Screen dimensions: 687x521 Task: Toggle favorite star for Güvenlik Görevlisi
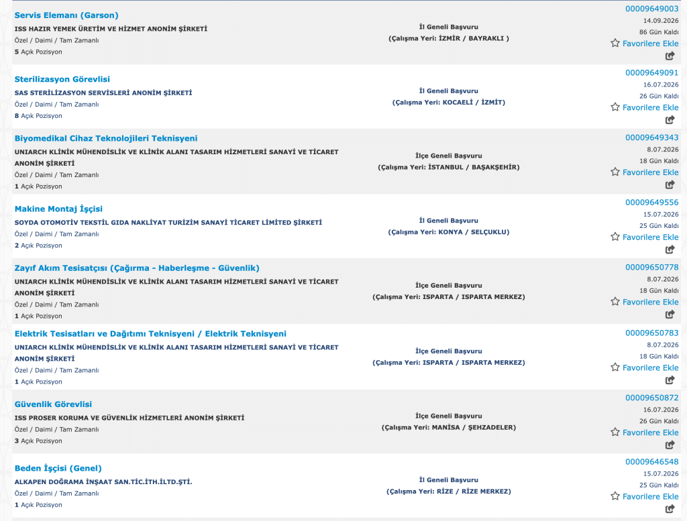click(x=615, y=432)
